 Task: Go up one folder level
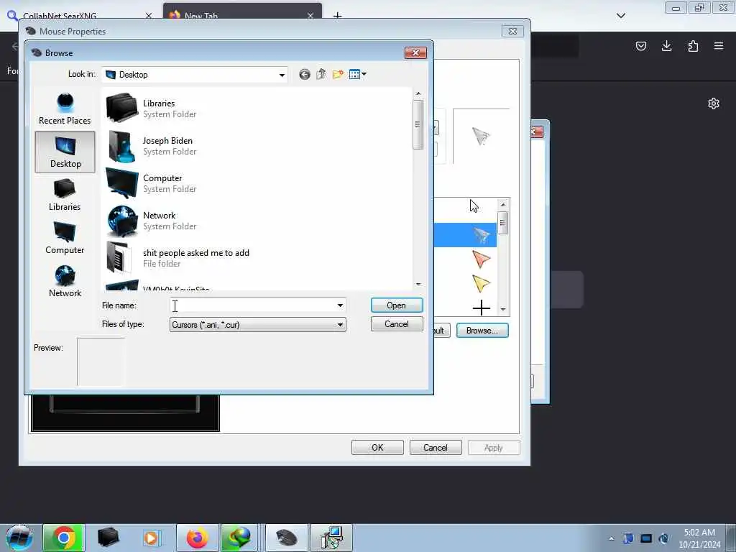point(321,74)
